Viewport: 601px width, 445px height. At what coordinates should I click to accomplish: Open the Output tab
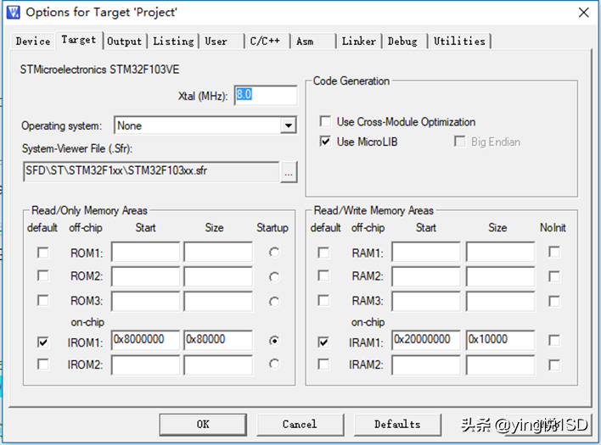[x=124, y=41]
